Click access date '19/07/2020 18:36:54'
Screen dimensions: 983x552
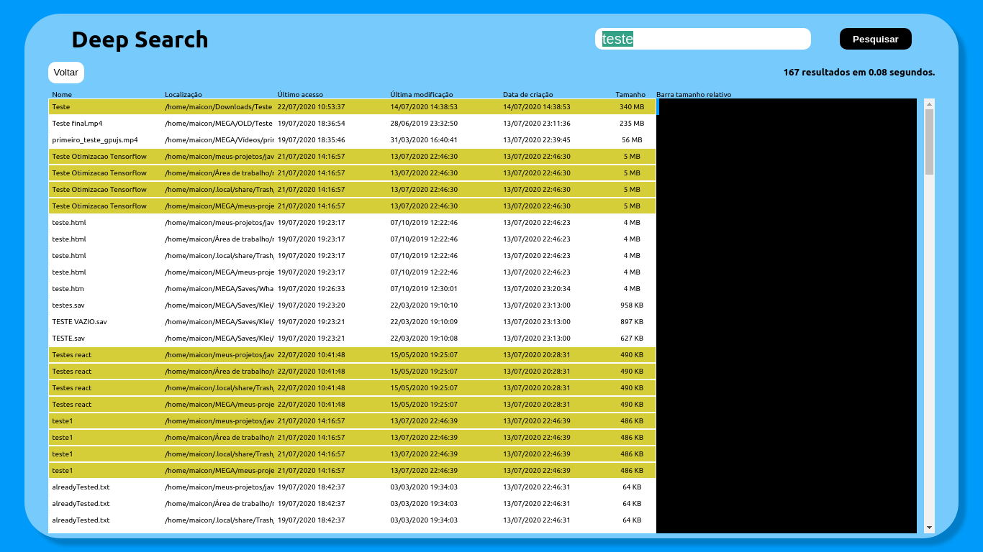[x=311, y=124]
